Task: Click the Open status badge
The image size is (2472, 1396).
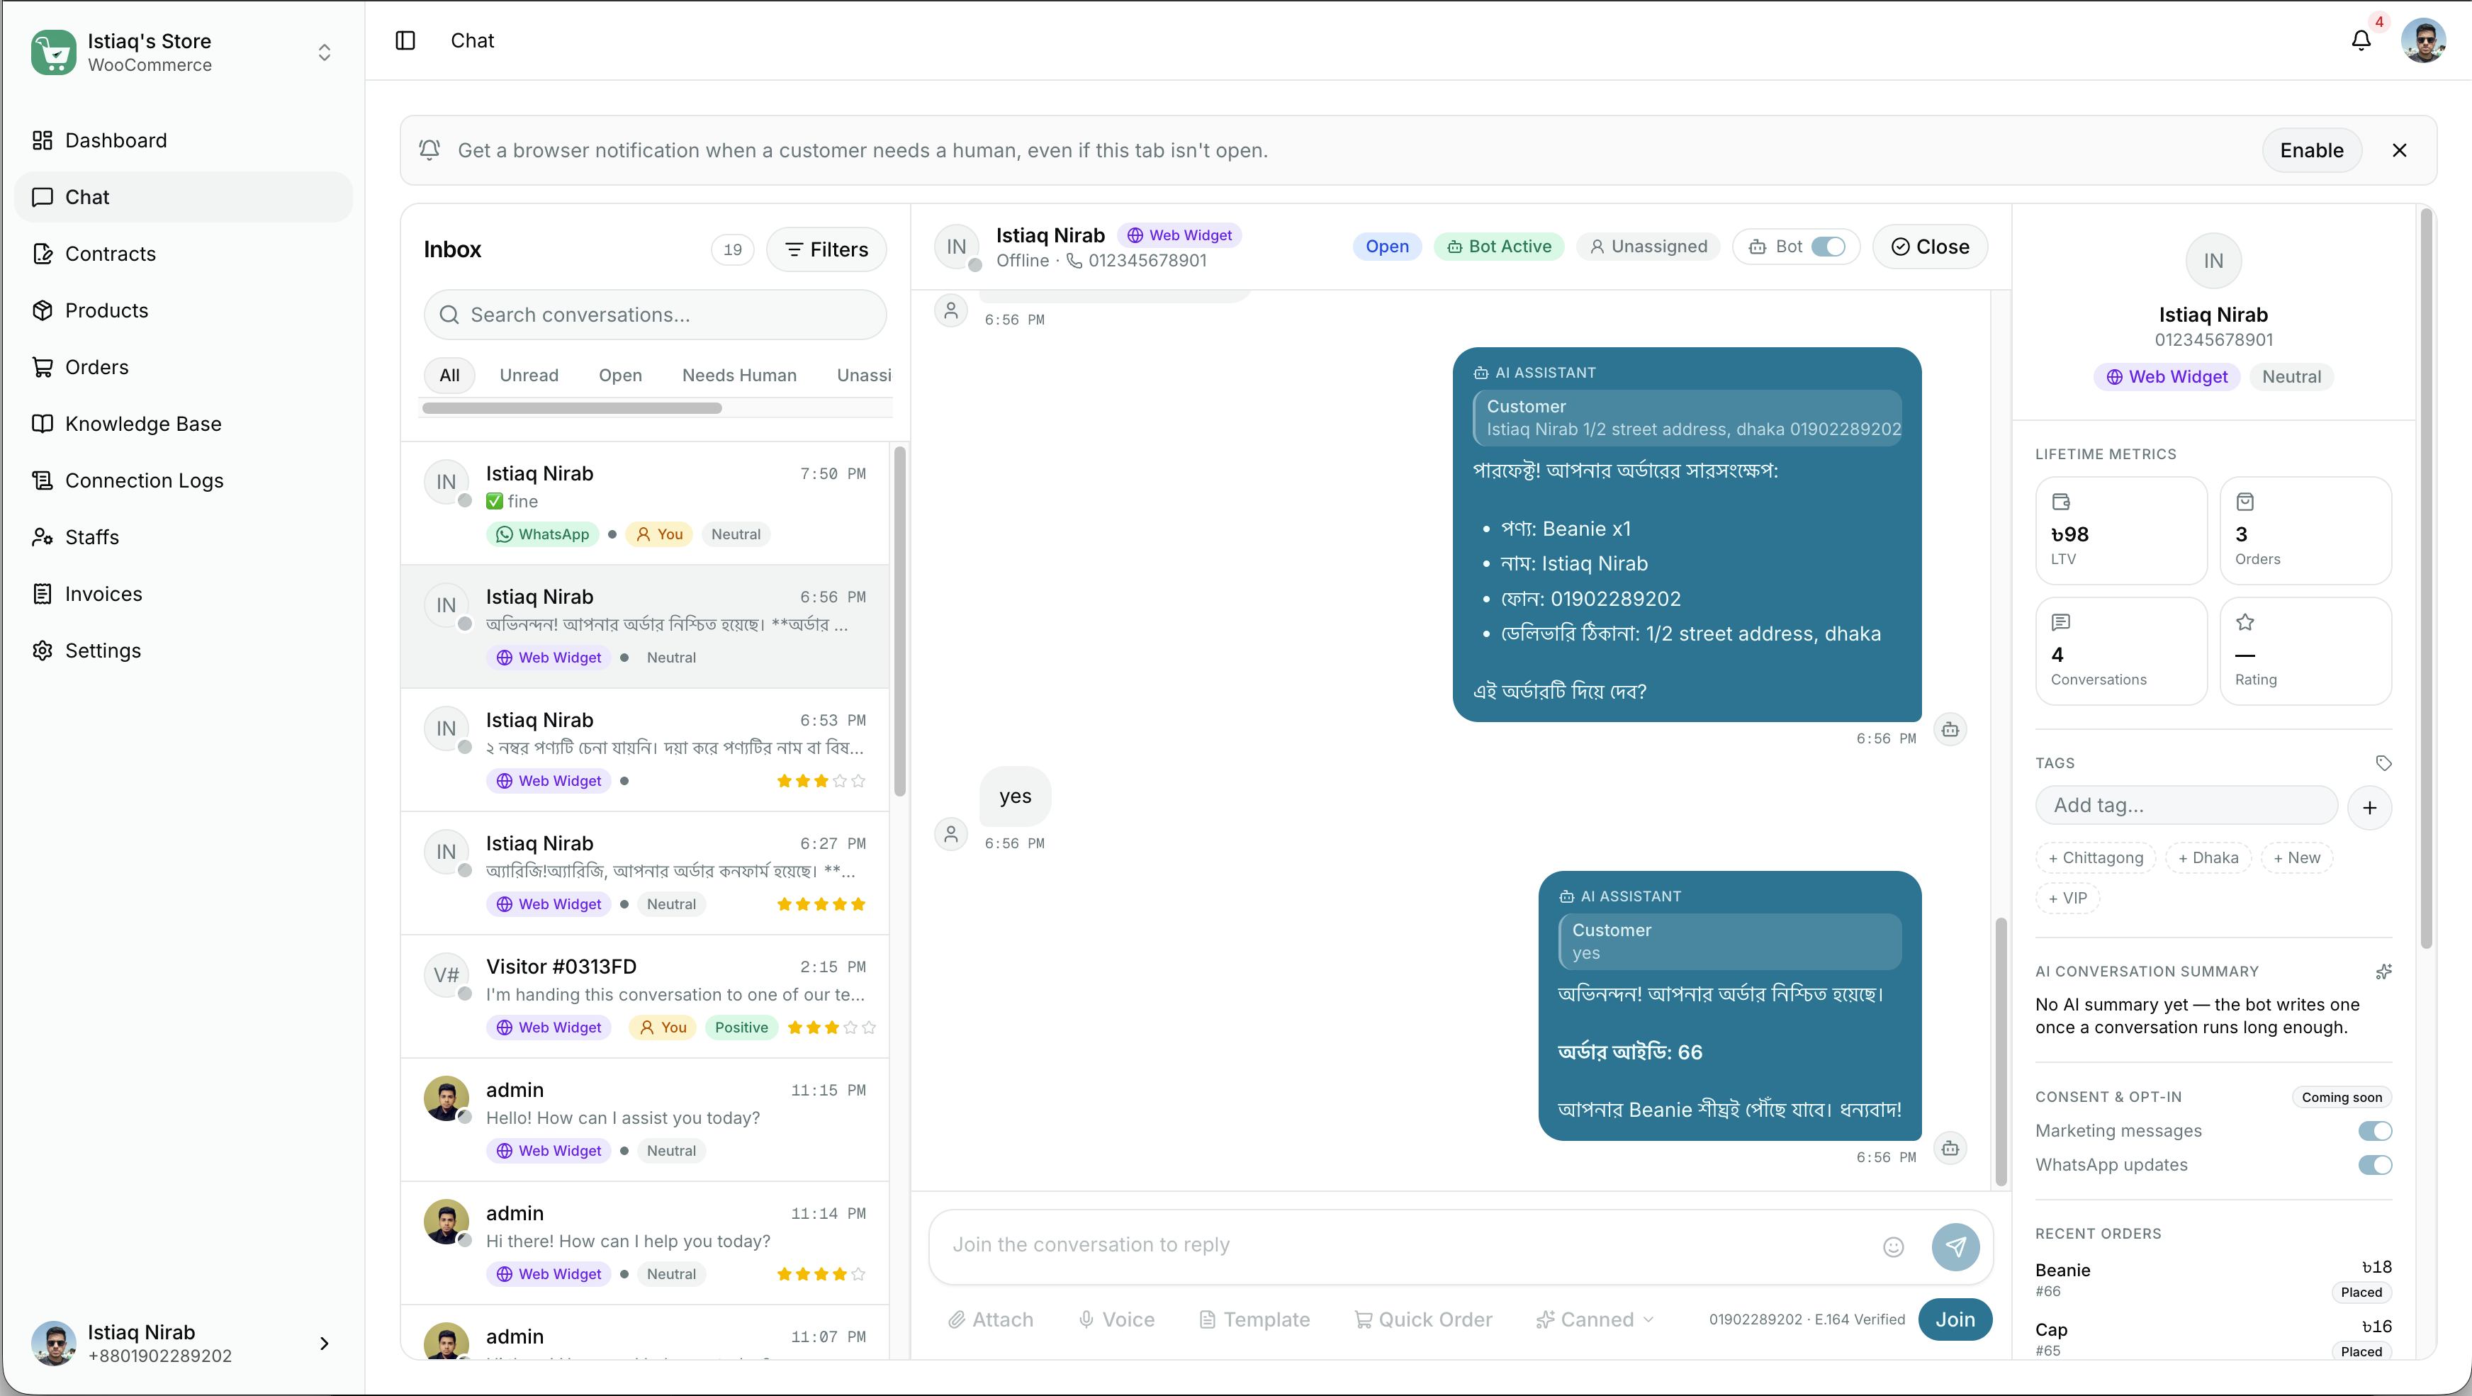Action: tap(1387, 247)
